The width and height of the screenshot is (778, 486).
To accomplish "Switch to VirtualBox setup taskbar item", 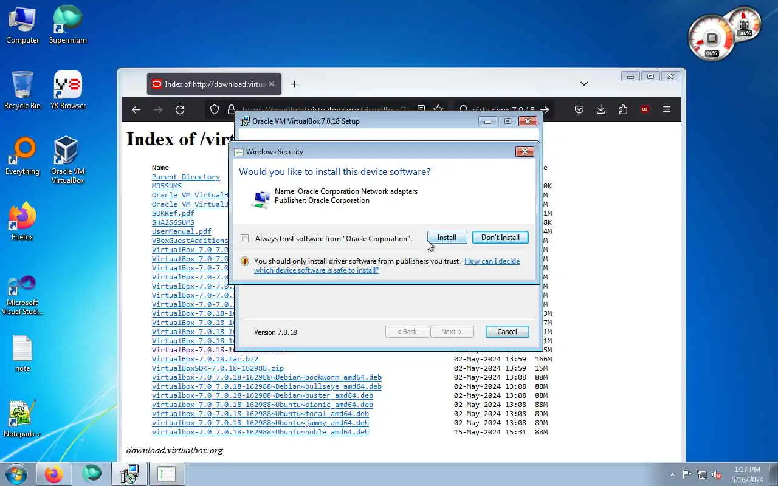I will coord(129,474).
